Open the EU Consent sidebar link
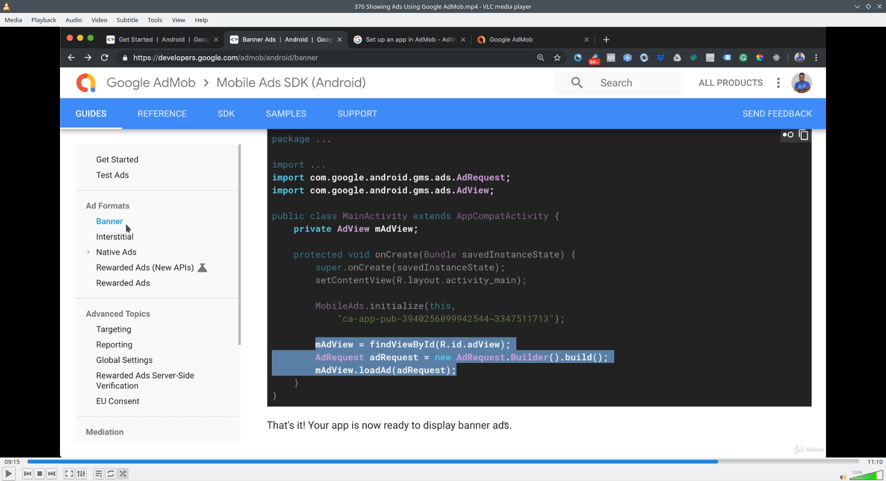Image resolution: width=886 pixels, height=481 pixels. (x=118, y=401)
